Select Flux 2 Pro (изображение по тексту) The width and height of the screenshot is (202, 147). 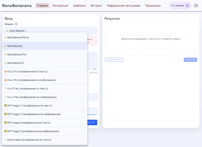tap(45, 71)
